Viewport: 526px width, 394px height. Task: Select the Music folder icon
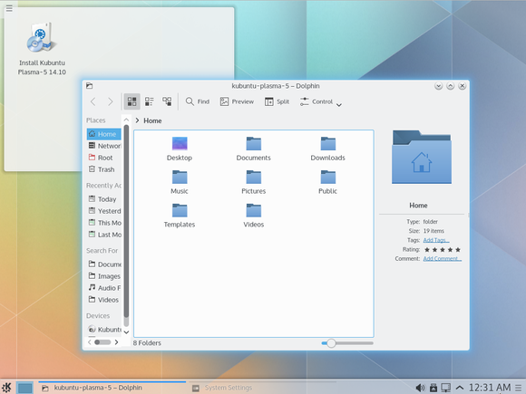click(x=180, y=177)
